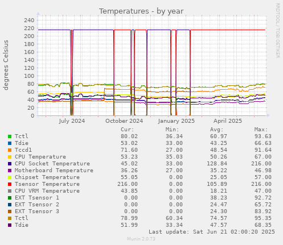283x245 pixels.
Task: Select the navy EXT Tsensor 2 swatch
Action: coord(10,205)
